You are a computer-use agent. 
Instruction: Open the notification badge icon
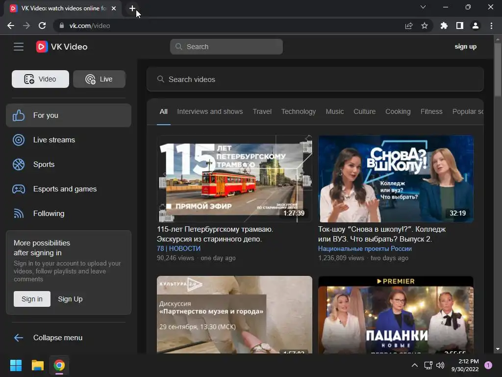click(x=488, y=365)
